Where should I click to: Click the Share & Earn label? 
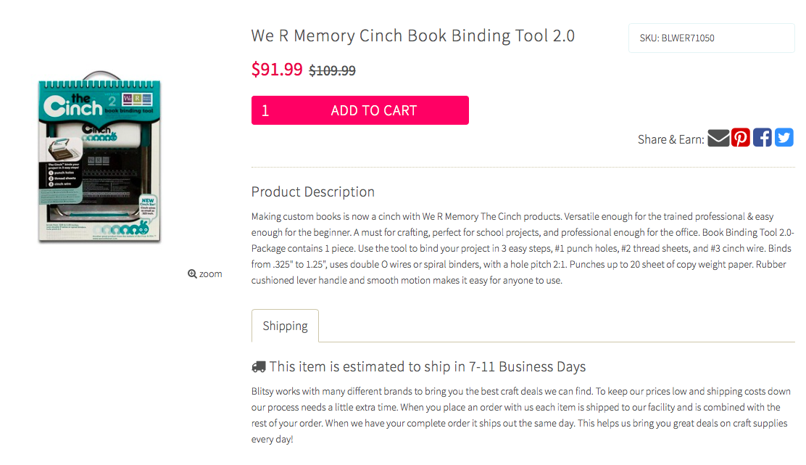click(x=670, y=139)
